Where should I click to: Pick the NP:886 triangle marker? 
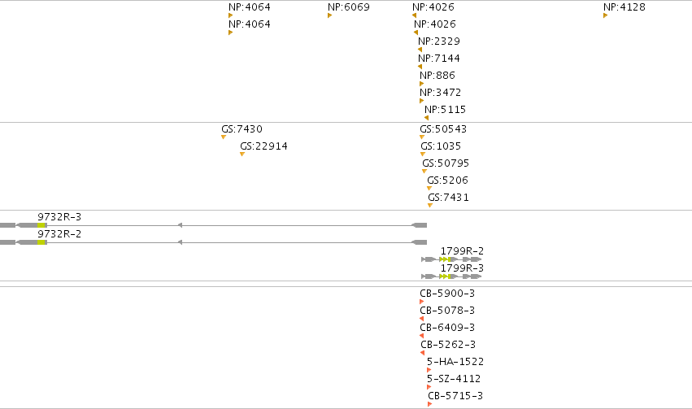[x=421, y=84]
